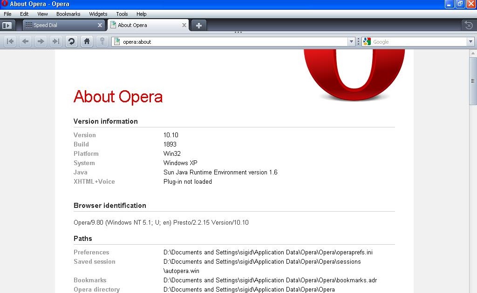Open the Bookmarks menu
Screen dimensions: 477x293
pyautogui.click(x=68, y=14)
